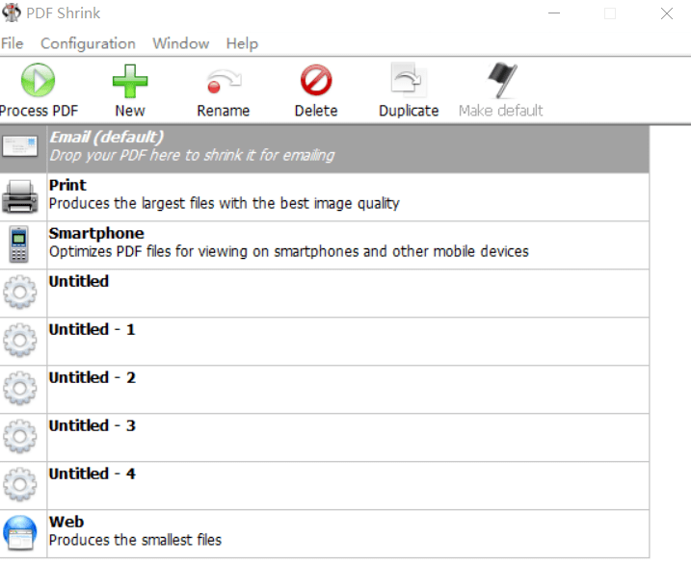Click the red Delete icon

pos(316,81)
